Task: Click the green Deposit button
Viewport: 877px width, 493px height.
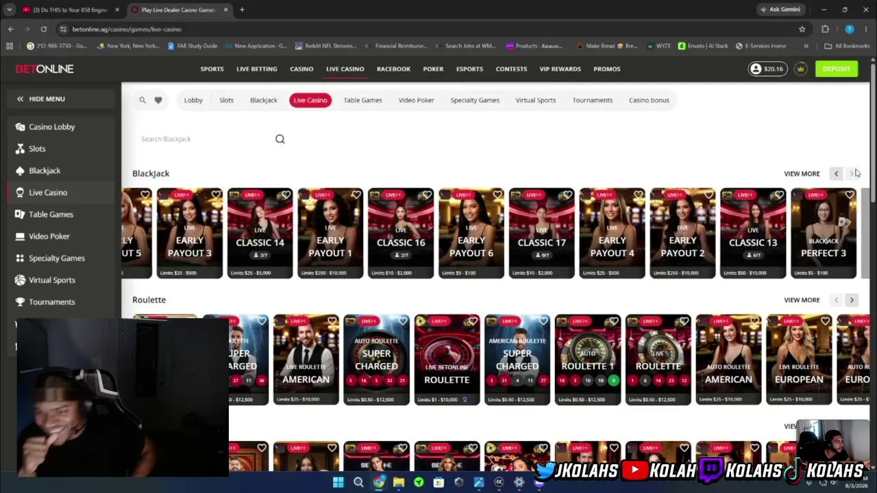Action: coord(836,68)
